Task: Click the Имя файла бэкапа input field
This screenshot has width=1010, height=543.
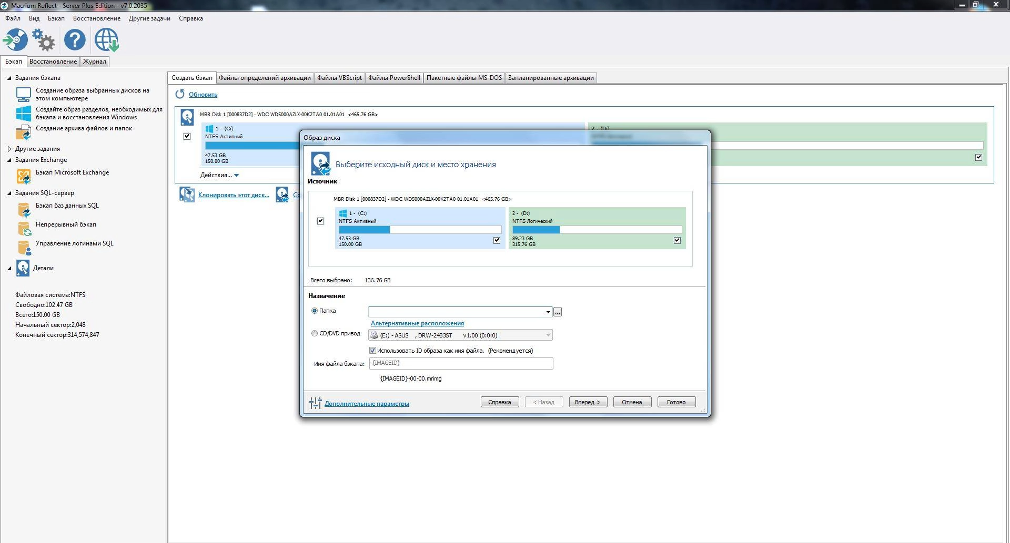Action: tap(461, 363)
